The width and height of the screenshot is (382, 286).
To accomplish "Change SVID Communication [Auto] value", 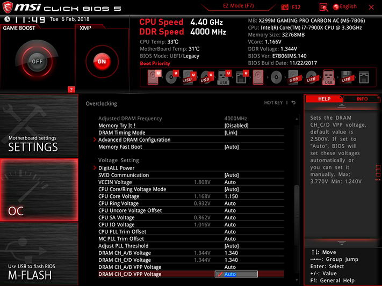I will coord(191,175).
